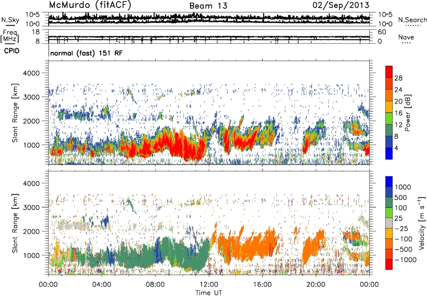
Task: Click the Slant Range [km] label of power panel
Action: pyautogui.click(x=15, y=113)
